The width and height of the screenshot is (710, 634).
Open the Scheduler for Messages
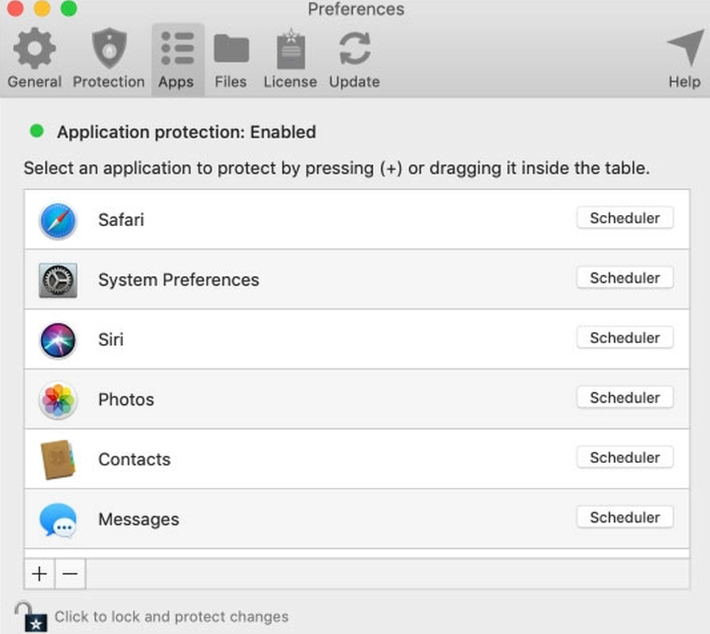pyautogui.click(x=624, y=517)
